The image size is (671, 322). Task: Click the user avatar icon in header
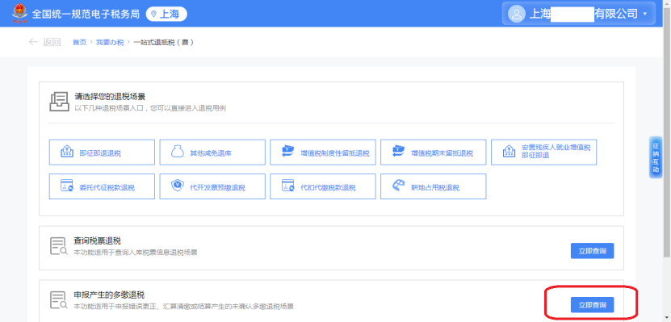point(517,14)
